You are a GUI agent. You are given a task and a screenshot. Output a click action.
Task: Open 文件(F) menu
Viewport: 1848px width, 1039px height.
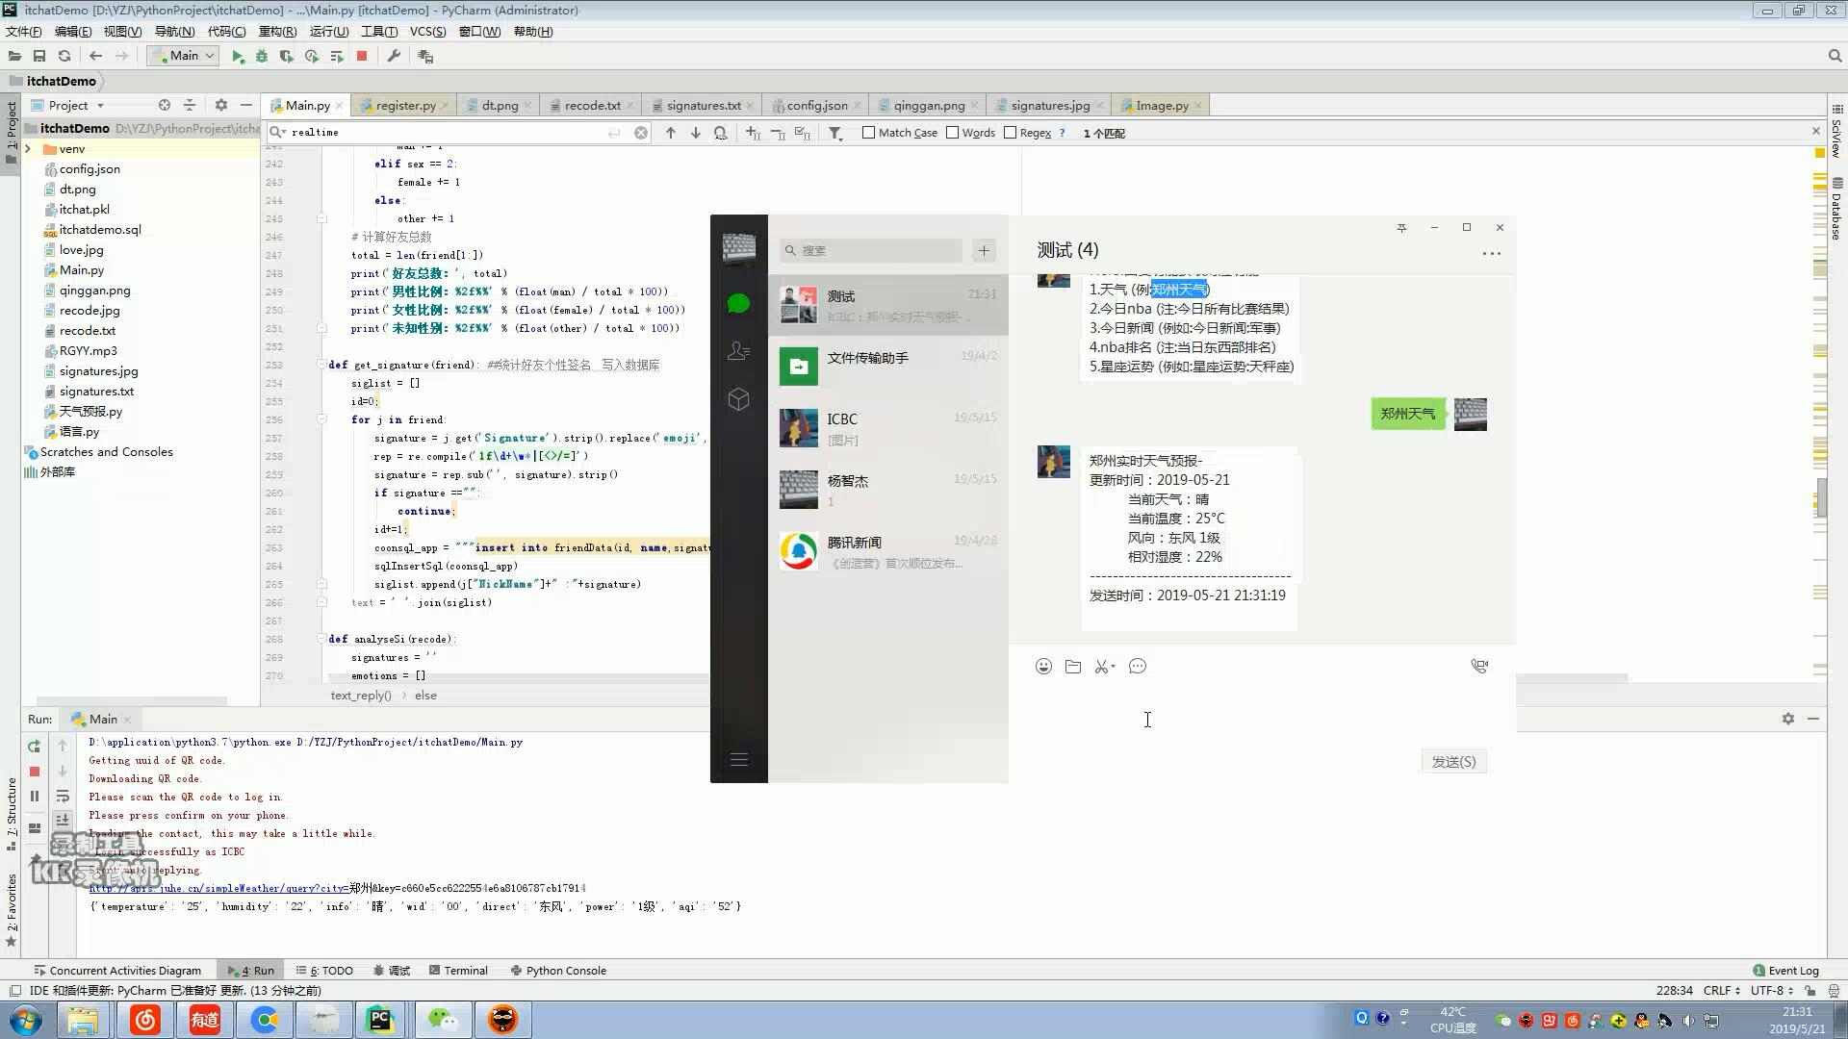[x=24, y=32]
